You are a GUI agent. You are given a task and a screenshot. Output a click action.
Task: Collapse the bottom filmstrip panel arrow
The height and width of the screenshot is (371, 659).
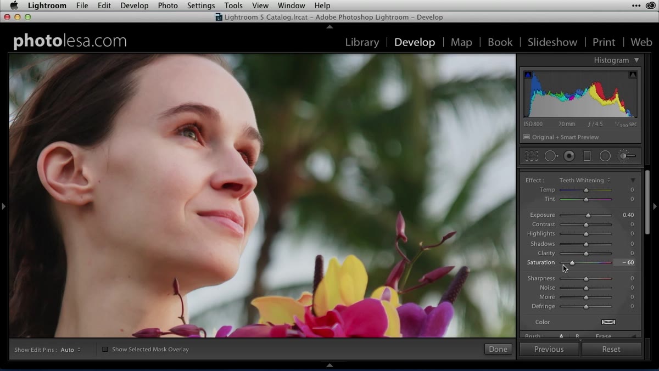click(x=329, y=365)
